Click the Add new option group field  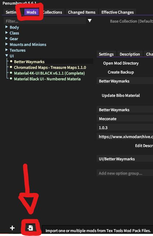click(x=125, y=173)
